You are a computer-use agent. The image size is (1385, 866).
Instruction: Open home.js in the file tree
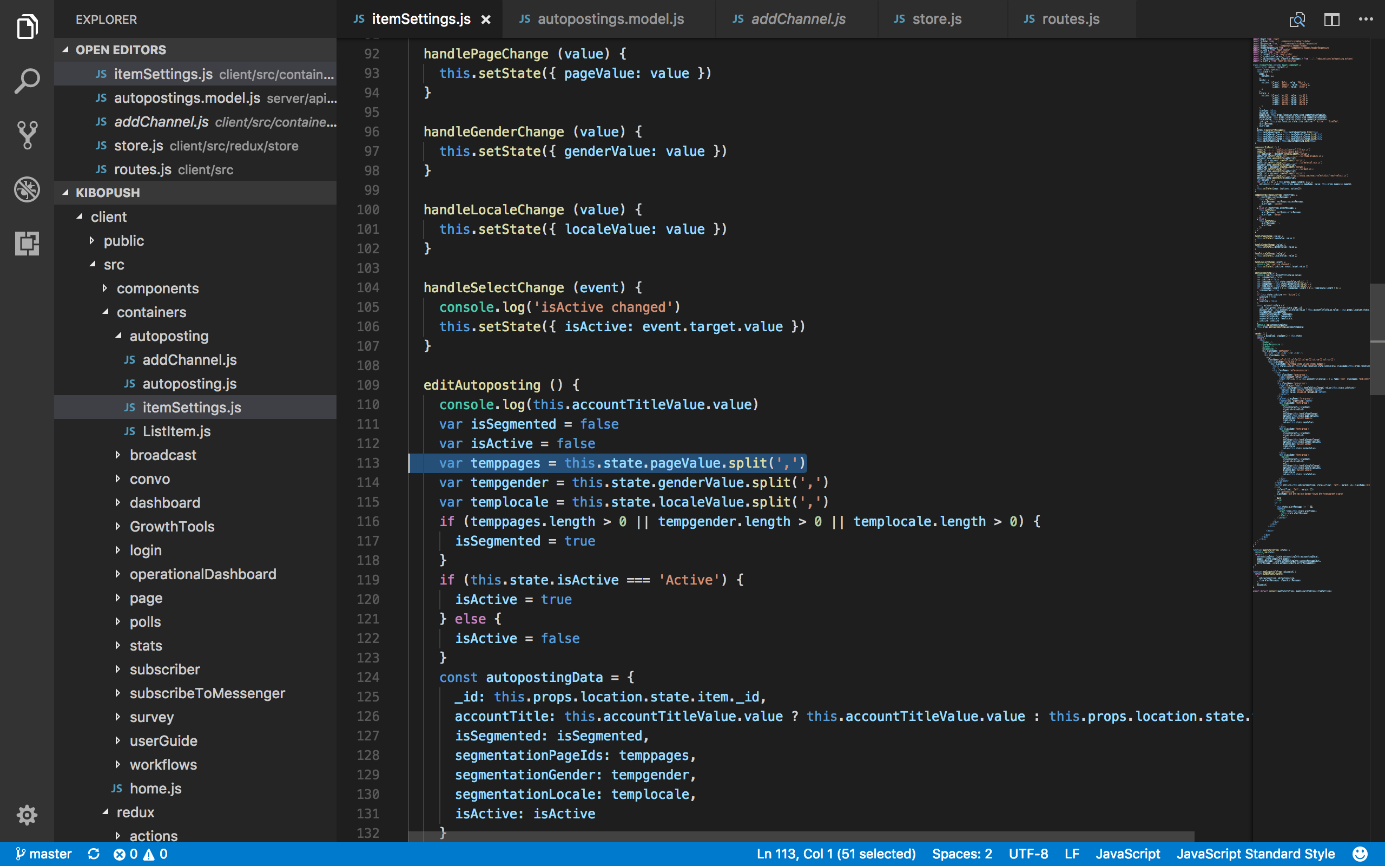coord(195,788)
